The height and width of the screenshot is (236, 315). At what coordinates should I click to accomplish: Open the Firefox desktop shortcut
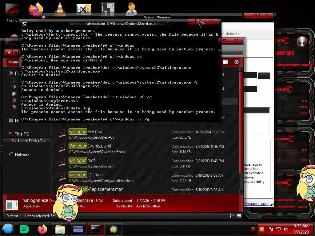tap(36, 9)
